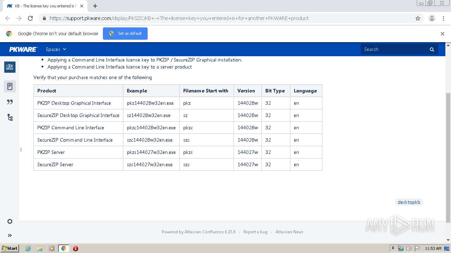Viewport: 451px width, 253px height.
Task: Open Atlassian News link
Action: (289, 232)
